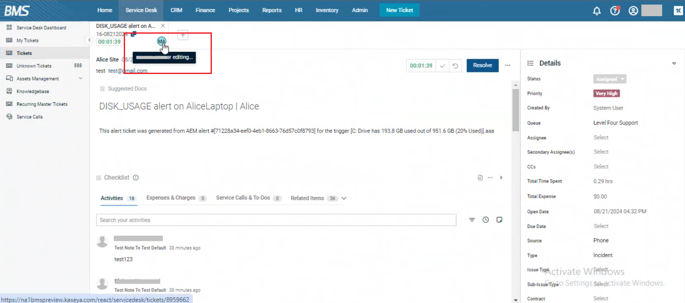Open the Status Assigned dropdown

tap(609, 79)
